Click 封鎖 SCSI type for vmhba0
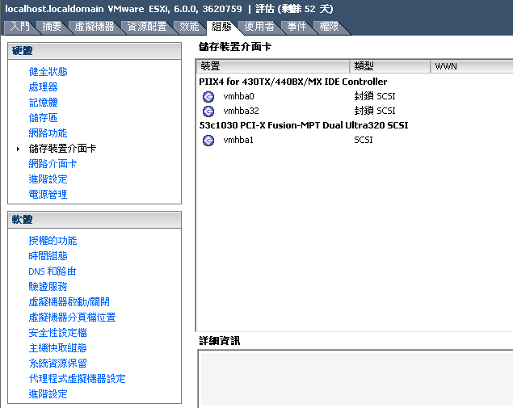 coord(375,96)
